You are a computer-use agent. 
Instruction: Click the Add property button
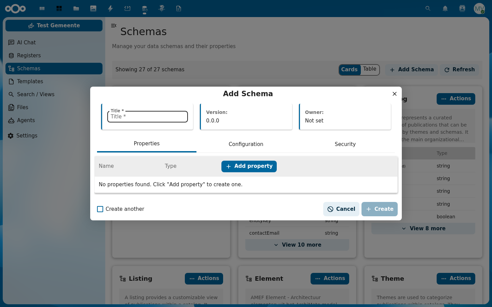[249, 166]
